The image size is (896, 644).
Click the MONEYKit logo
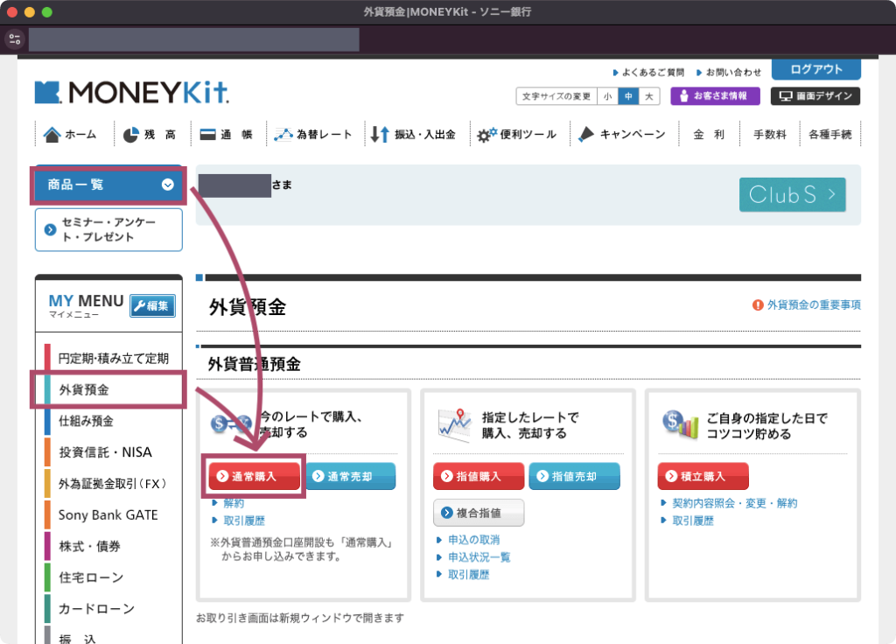click(x=131, y=92)
